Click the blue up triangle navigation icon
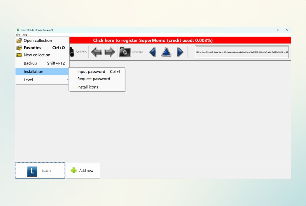306x206 pixels. [166, 52]
